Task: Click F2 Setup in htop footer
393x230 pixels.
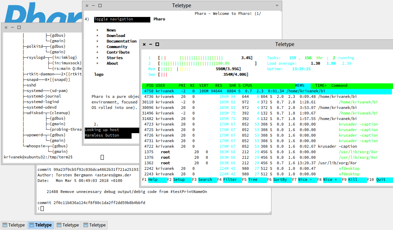Action: (179, 180)
